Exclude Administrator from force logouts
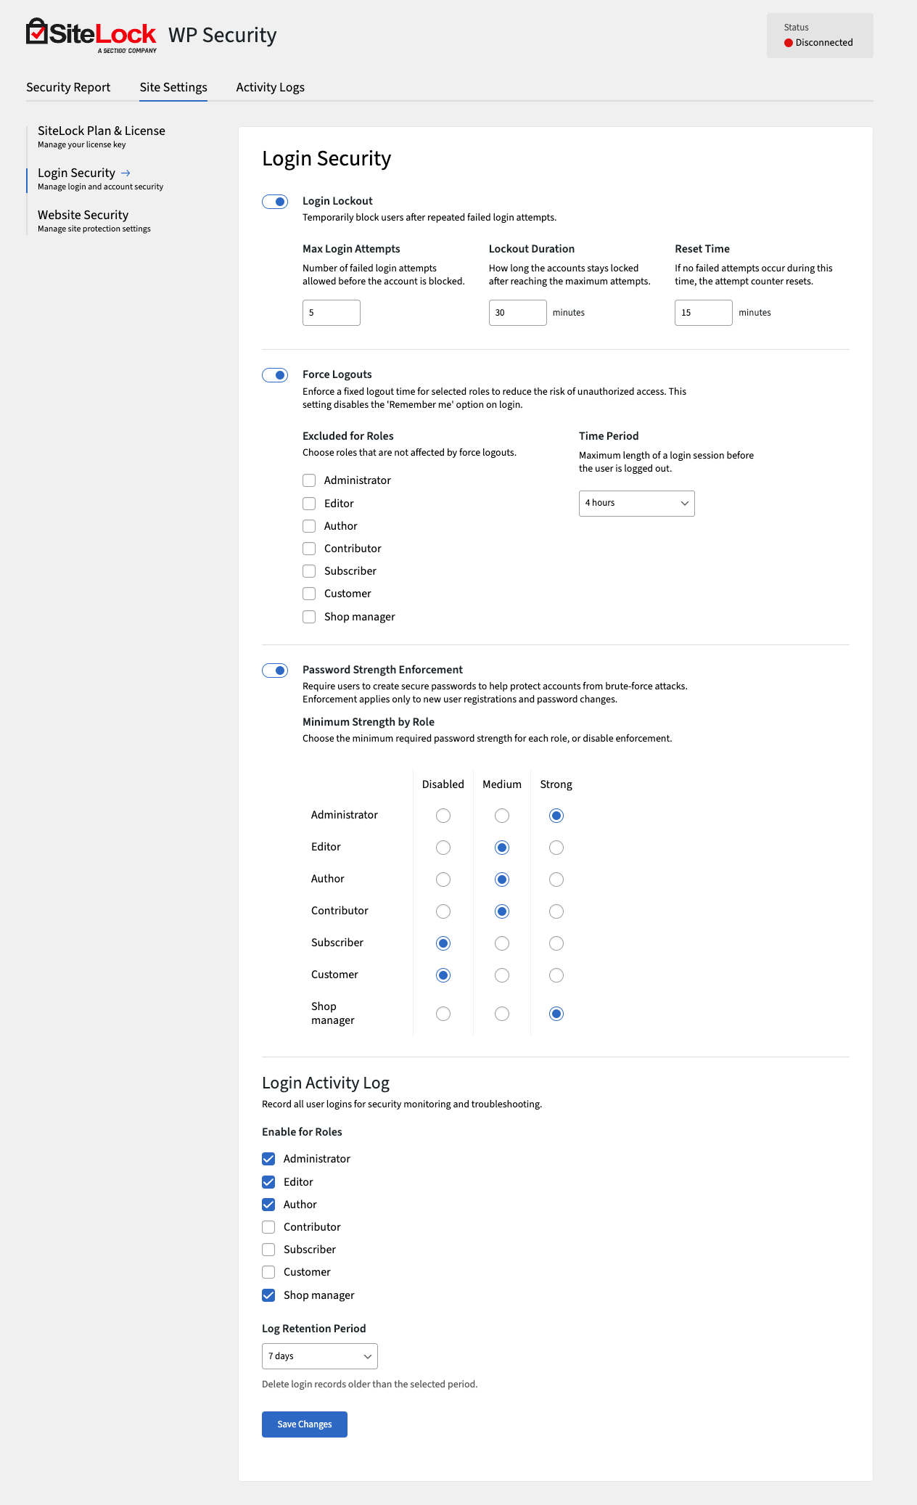Image resolution: width=917 pixels, height=1505 pixels. pyautogui.click(x=309, y=480)
